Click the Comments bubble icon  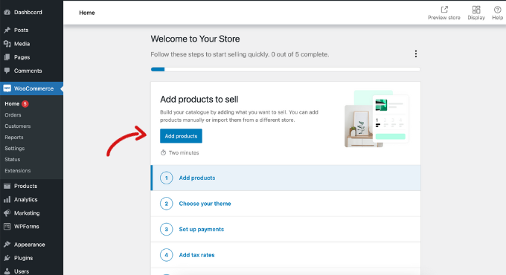[7, 71]
